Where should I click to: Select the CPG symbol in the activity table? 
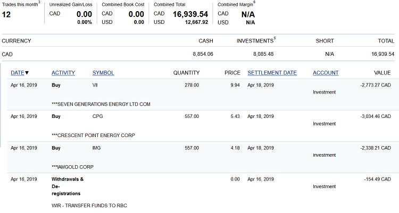(97, 116)
